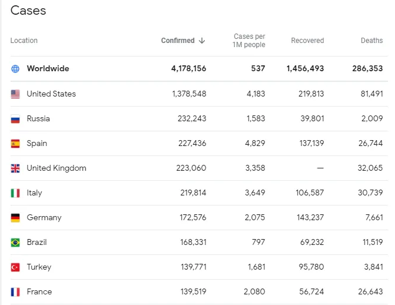
Task: Click Germany deaths value 7,661
Action: 374,217
